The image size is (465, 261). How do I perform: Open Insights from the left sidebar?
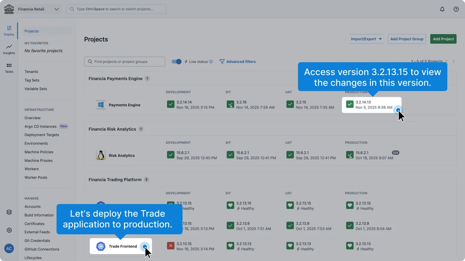(9, 49)
